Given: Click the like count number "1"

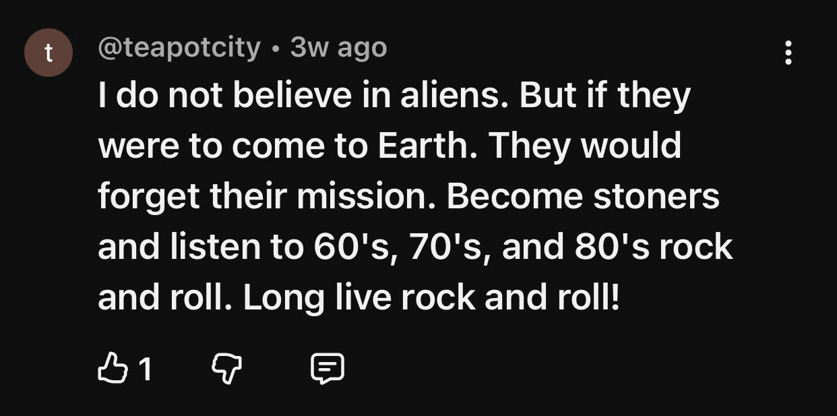Looking at the screenshot, I should (x=144, y=369).
